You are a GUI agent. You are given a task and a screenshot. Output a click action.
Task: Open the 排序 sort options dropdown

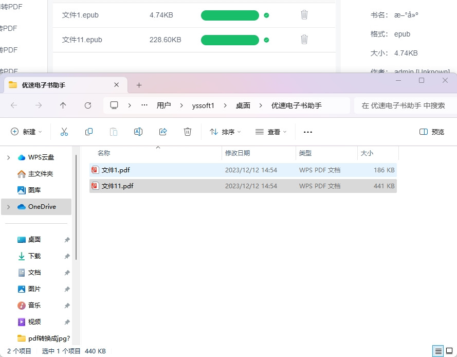225,132
